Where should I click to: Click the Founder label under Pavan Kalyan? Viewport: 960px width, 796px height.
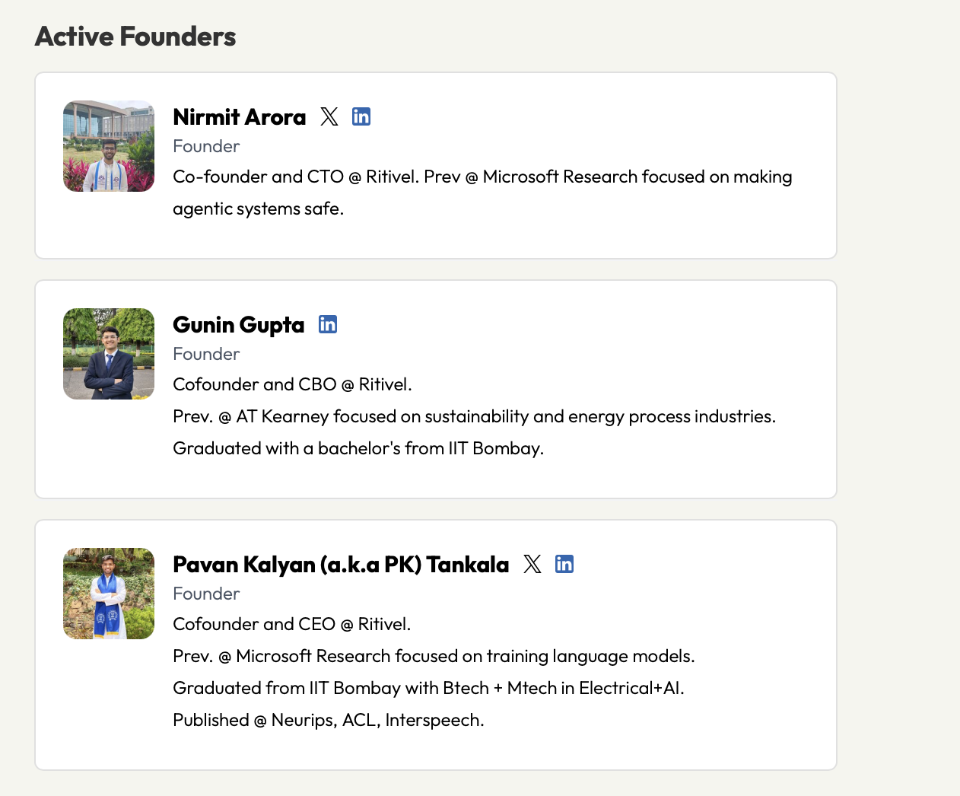pyautogui.click(x=206, y=594)
